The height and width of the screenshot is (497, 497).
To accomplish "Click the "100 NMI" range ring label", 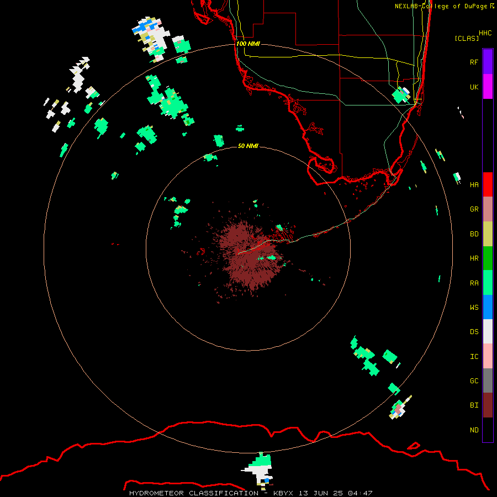I will point(248,44).
